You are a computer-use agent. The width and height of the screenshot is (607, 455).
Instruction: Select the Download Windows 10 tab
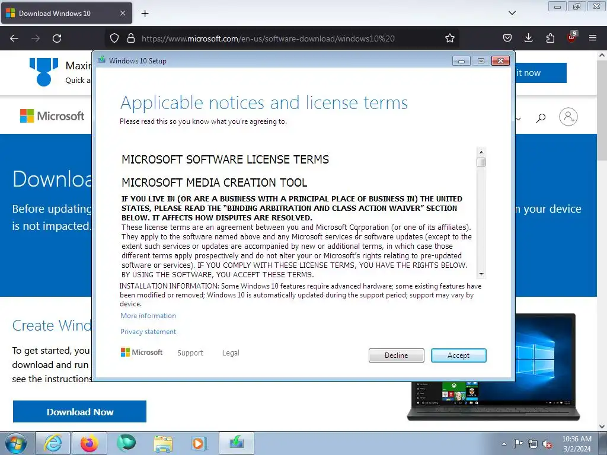[66, 13]
